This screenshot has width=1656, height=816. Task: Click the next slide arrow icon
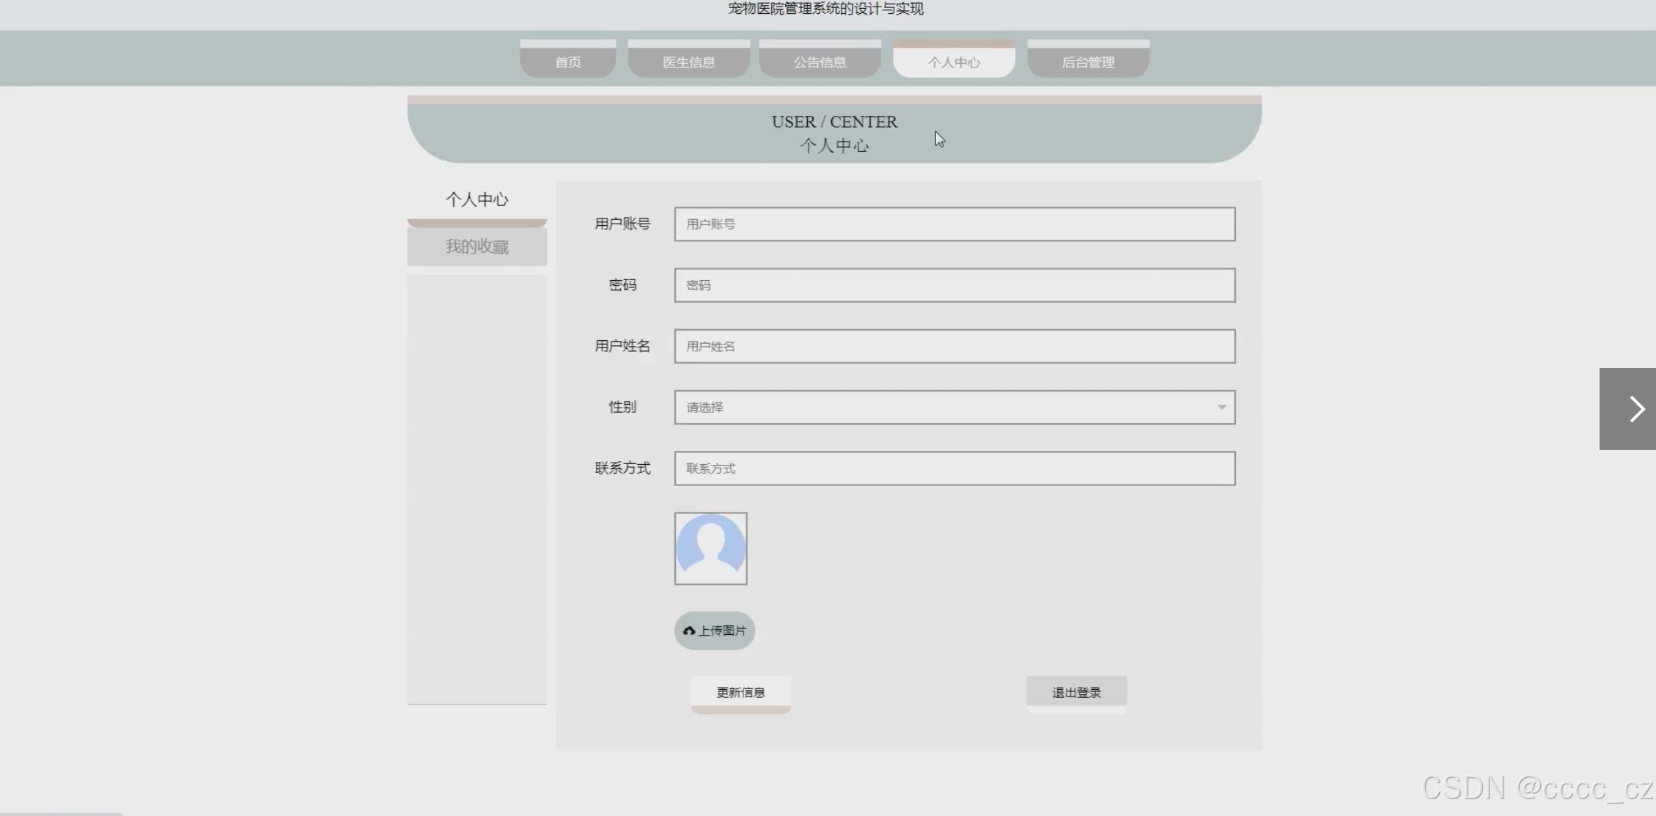1636,409
